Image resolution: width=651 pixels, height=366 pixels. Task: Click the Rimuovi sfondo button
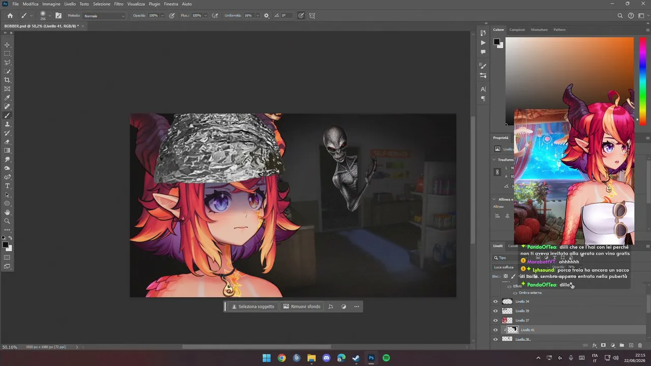[x=302, y=307]
